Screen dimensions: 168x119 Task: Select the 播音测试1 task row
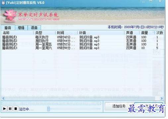point(83,37)
